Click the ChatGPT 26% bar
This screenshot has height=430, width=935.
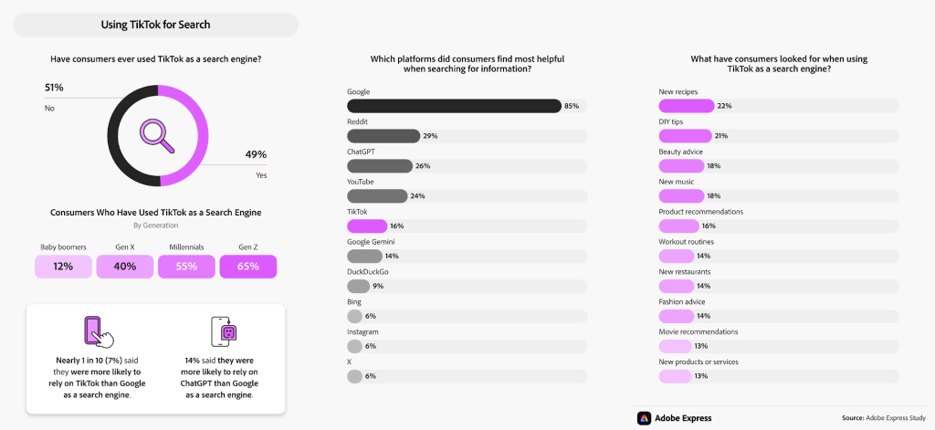tap(380, 166)
